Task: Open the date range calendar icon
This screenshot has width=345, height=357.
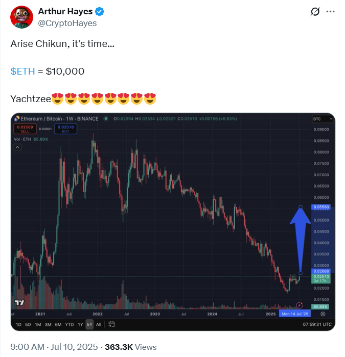Action: (x=111, y=324)
